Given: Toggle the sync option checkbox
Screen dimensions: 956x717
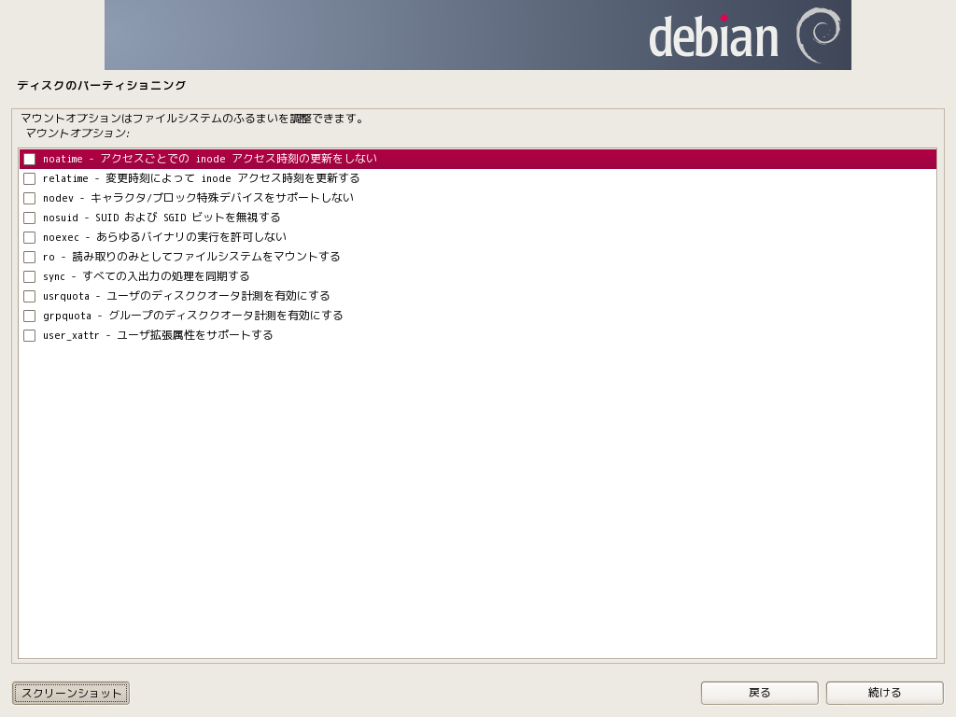Looking at the screenshot, I should click(x=29, y=276).
